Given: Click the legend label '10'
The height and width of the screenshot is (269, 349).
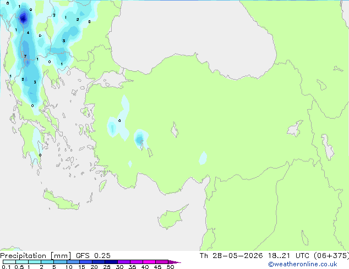Looking at the screenshot, I should click(69, 267).
